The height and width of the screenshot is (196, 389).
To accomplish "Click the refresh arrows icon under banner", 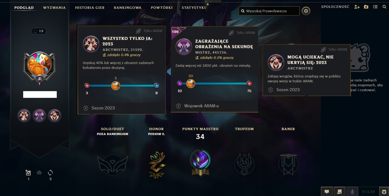I will coord(50,173).
